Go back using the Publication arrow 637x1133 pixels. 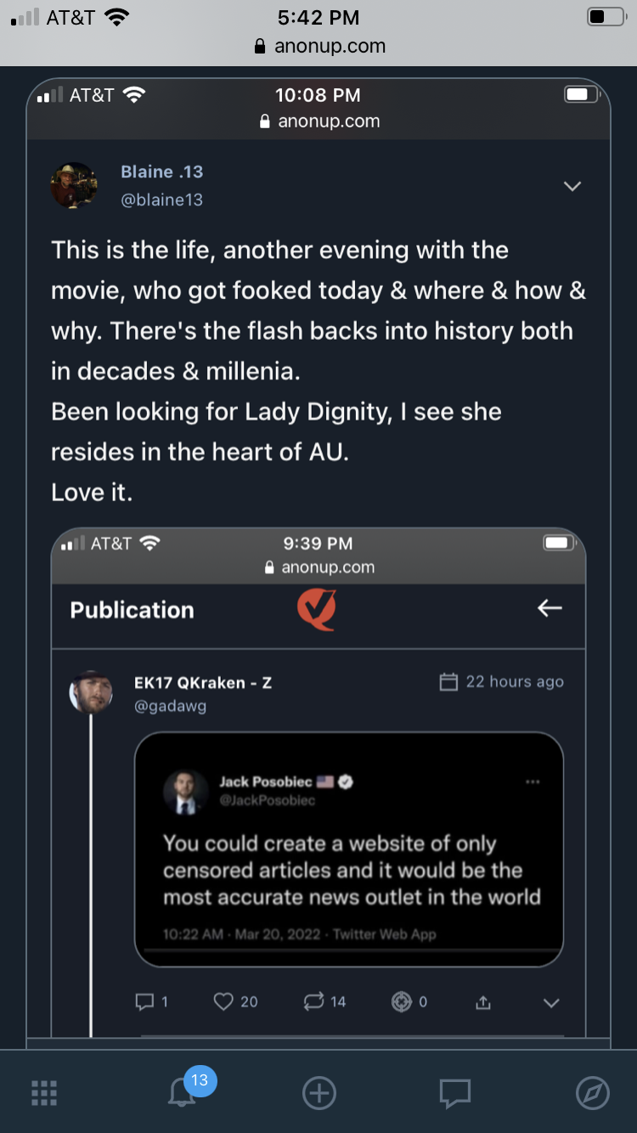click(550, 608)
